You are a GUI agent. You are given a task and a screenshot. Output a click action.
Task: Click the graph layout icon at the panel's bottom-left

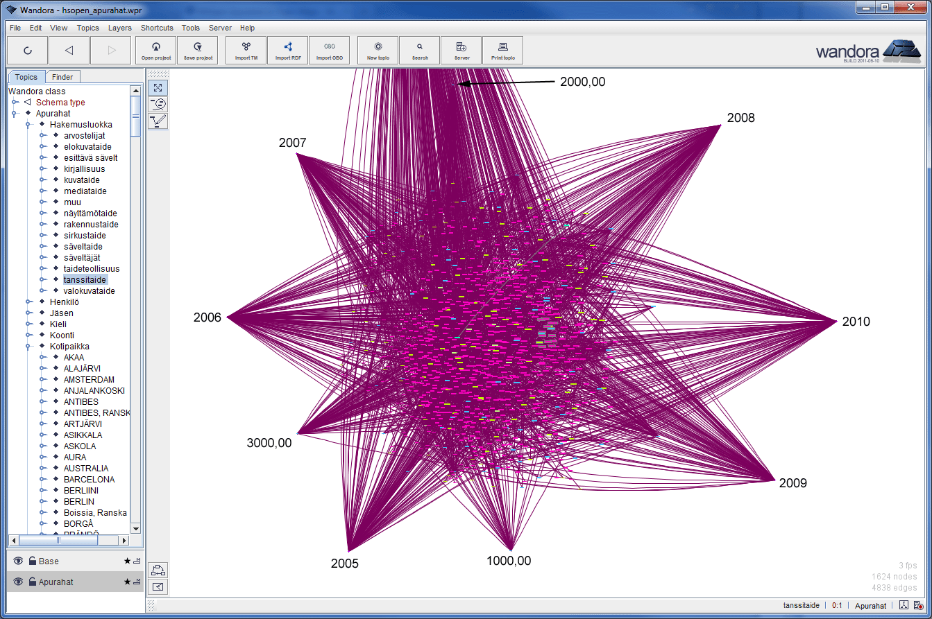click(x=158, y=570)
